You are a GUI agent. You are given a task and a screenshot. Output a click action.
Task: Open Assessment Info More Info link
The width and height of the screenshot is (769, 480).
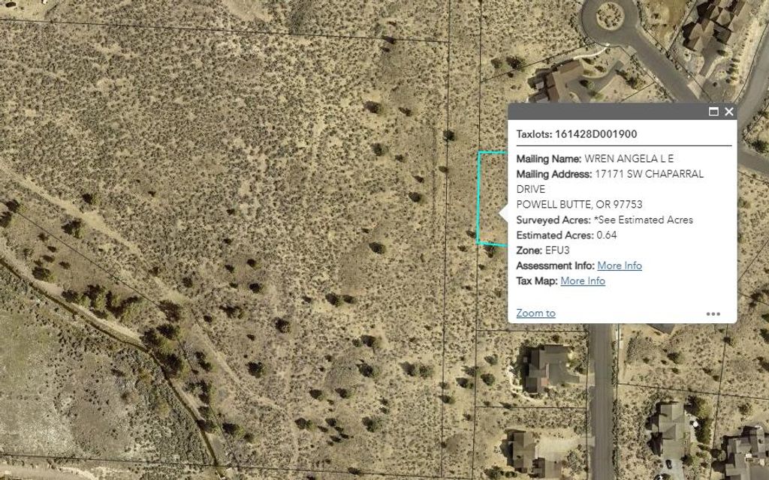pyautogui.click(x=620, y=265)
